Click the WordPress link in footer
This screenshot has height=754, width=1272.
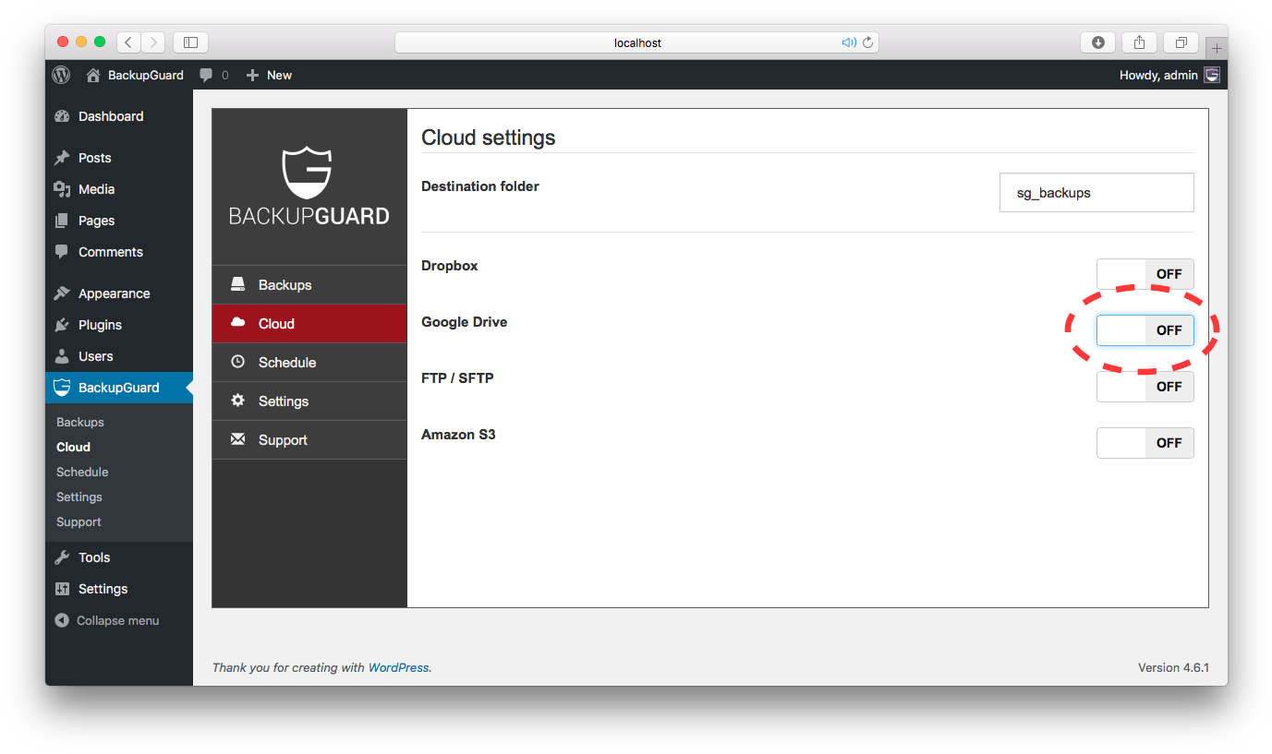click(398, 667)
